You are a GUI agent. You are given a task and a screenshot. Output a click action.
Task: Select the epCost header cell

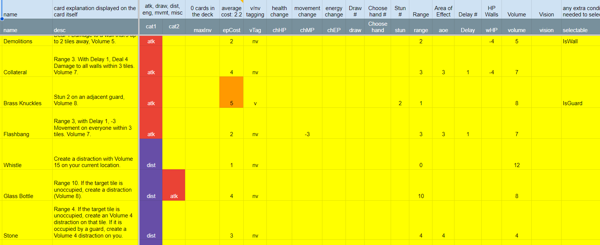231,30
